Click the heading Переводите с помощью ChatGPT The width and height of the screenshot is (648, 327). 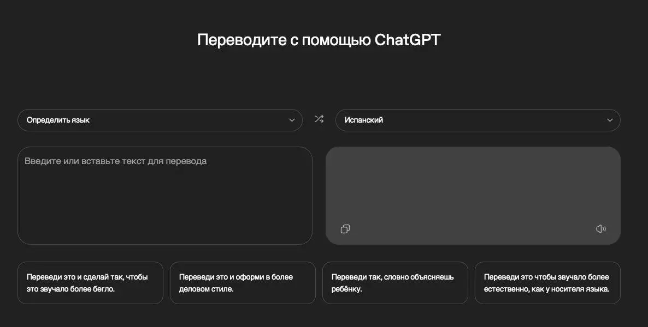click(319, 40)
